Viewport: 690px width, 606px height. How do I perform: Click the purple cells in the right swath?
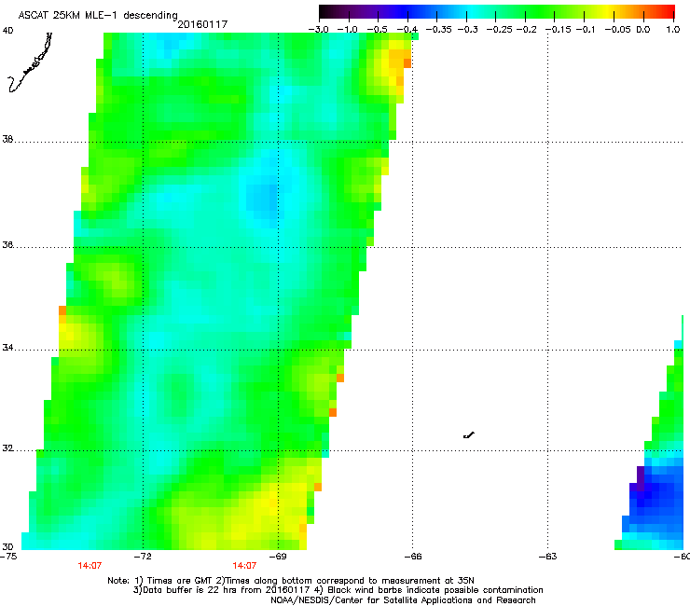click(640, 480)
